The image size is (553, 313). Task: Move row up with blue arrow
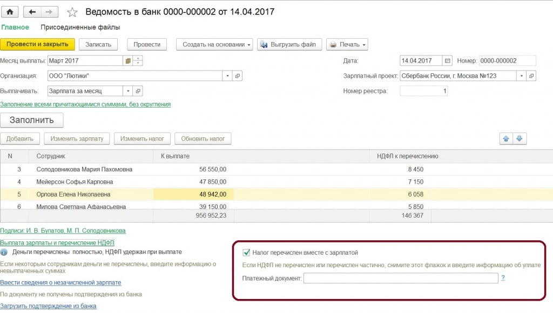[506, 138]
